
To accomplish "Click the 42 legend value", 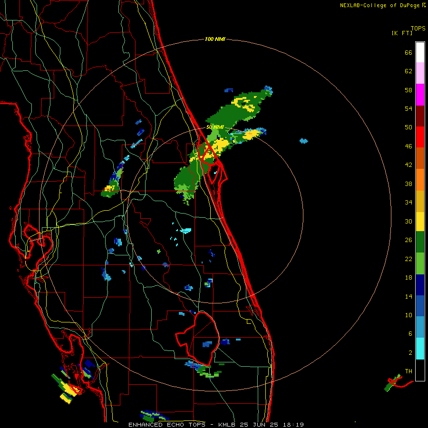I will (409, 165).
